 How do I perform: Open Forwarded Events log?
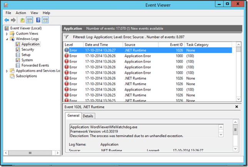35,66
